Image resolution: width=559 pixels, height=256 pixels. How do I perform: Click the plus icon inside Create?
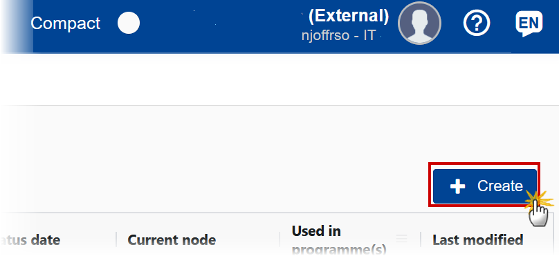tap(457, 187)
